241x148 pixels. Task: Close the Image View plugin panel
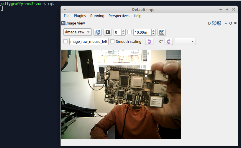pyautogui.click(x=235, y=23)
